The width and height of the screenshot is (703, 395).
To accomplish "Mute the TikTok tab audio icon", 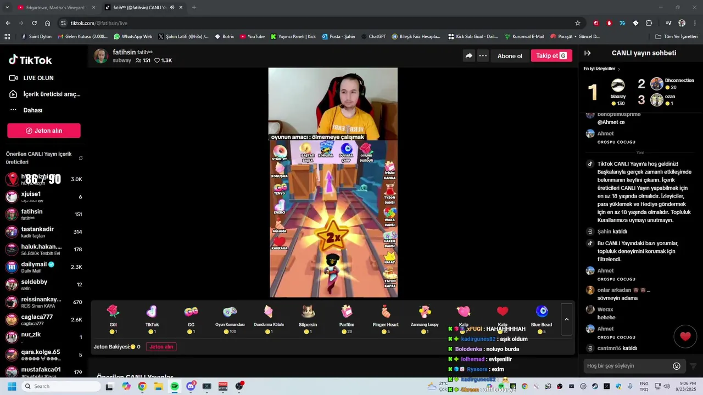I will click(x=172, y=8).
